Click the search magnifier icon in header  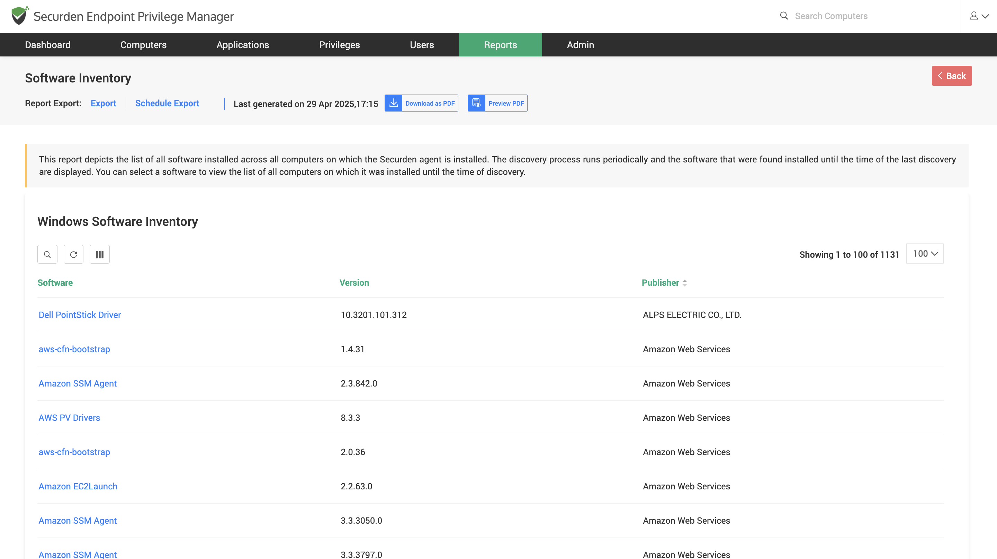tap(784, 16)
